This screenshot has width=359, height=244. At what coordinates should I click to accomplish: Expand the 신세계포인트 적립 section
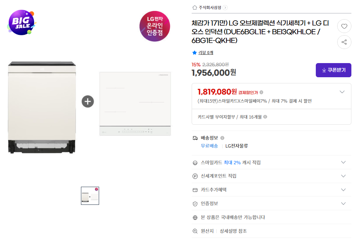coord(343,176)
